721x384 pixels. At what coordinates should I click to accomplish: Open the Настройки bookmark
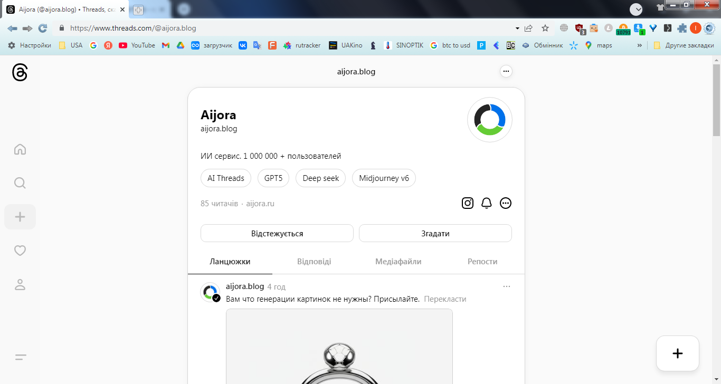tap(30, 45)
